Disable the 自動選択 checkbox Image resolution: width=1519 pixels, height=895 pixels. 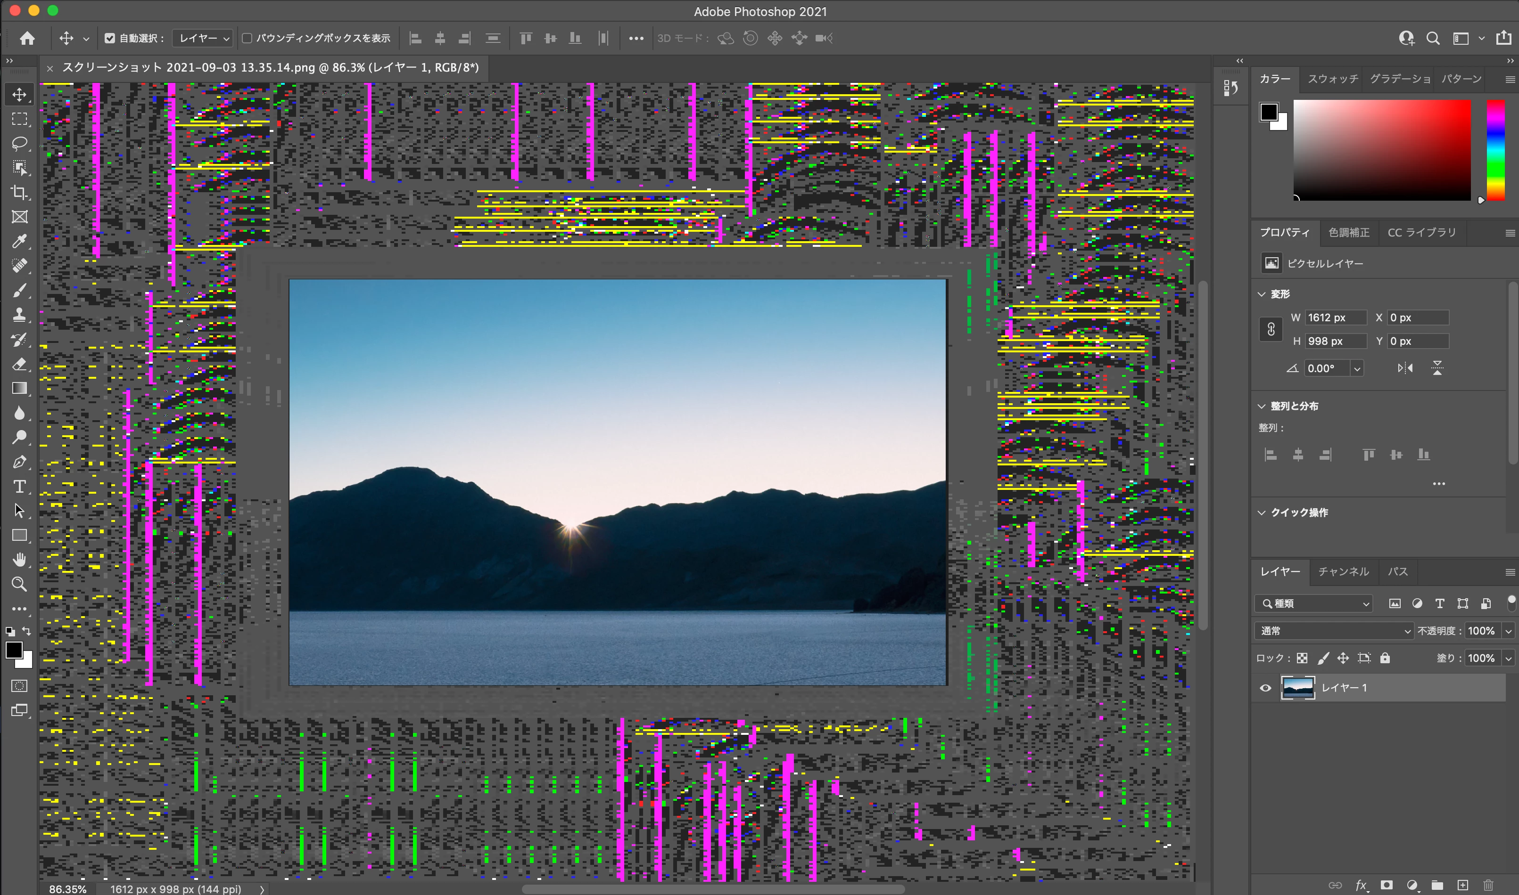pos(109,38)
